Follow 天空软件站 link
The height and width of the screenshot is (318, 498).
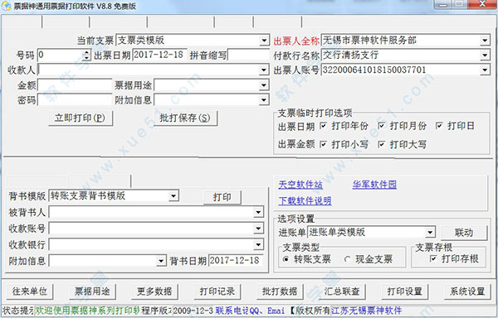point(300,185)
